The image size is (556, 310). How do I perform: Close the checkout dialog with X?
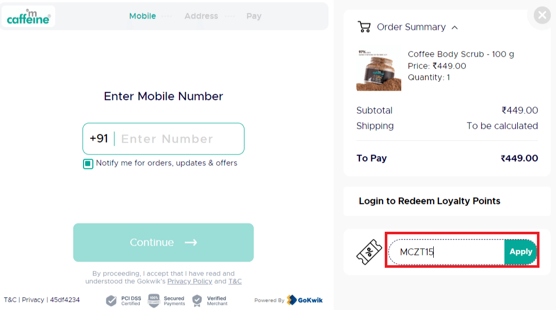(x=542, y=15)
